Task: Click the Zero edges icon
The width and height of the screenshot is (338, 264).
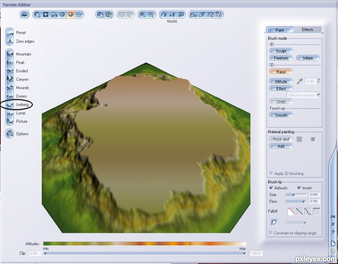Action: tap(10, 41)
